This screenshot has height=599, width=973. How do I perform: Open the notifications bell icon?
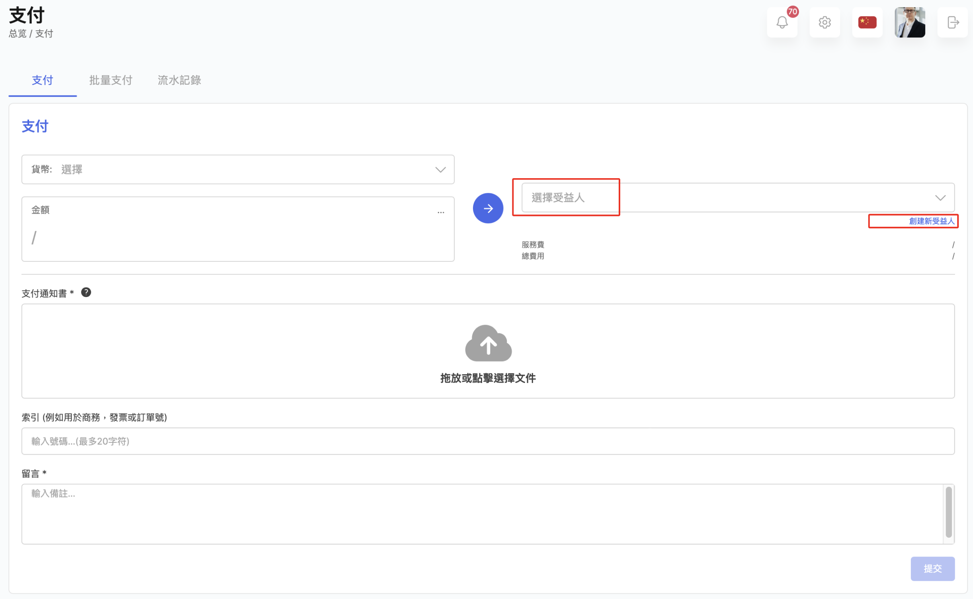(782, 22)
